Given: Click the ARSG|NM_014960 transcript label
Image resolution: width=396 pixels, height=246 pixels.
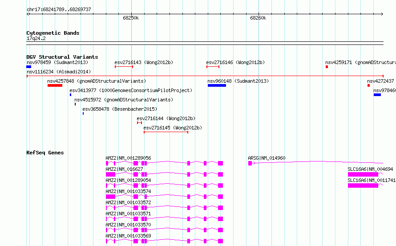Looking at the screenshot, I should [267, 158].
